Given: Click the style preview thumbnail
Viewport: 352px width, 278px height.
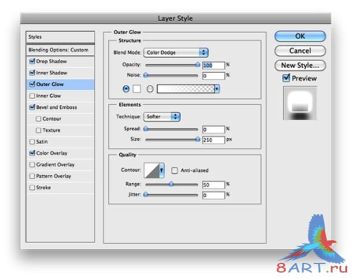Looking at the screenshot, I should [300, 103].
